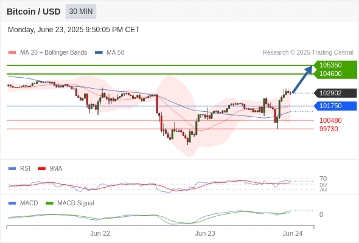This screenshot has width=359, height=243.
Task: Click the 100480 red support label
Action: [330, 120]
